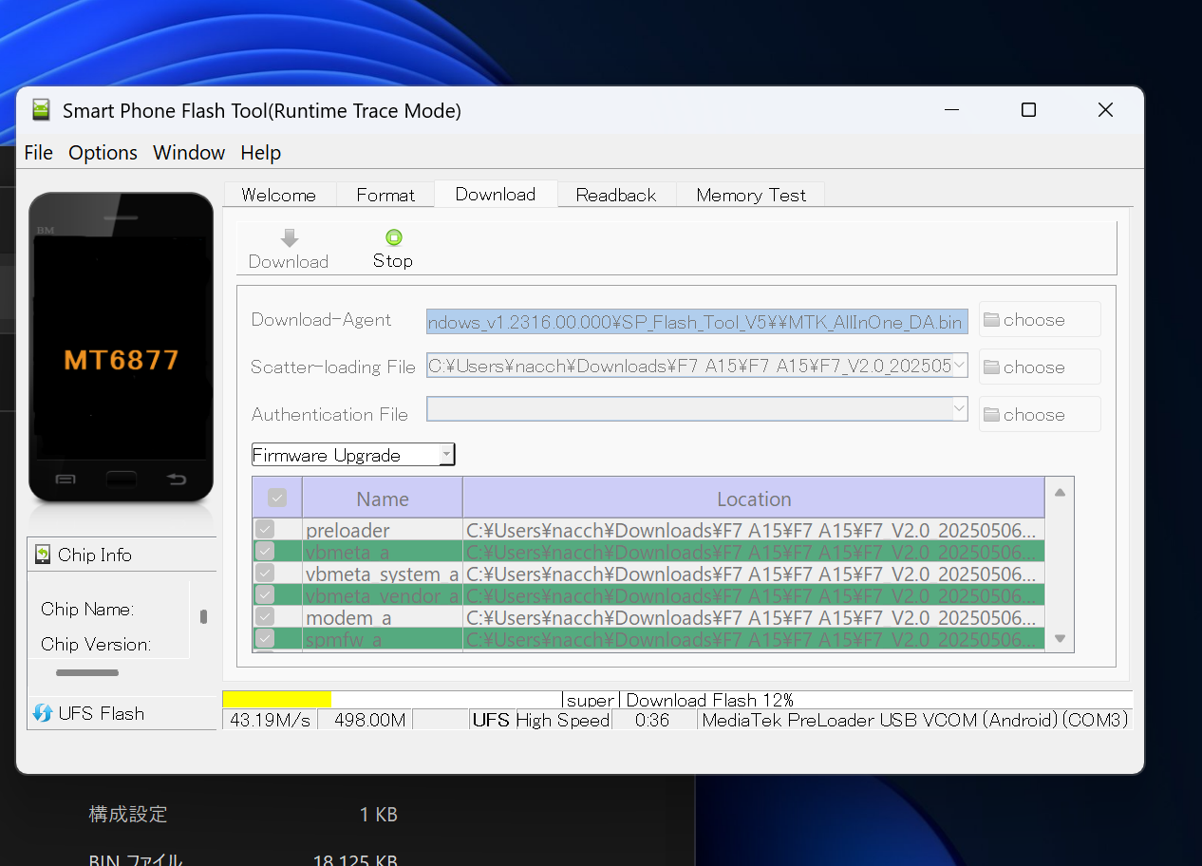Screen dimensions: 1202x866
Task: Click the spmfw_a partition name
Action: (344, 639)
